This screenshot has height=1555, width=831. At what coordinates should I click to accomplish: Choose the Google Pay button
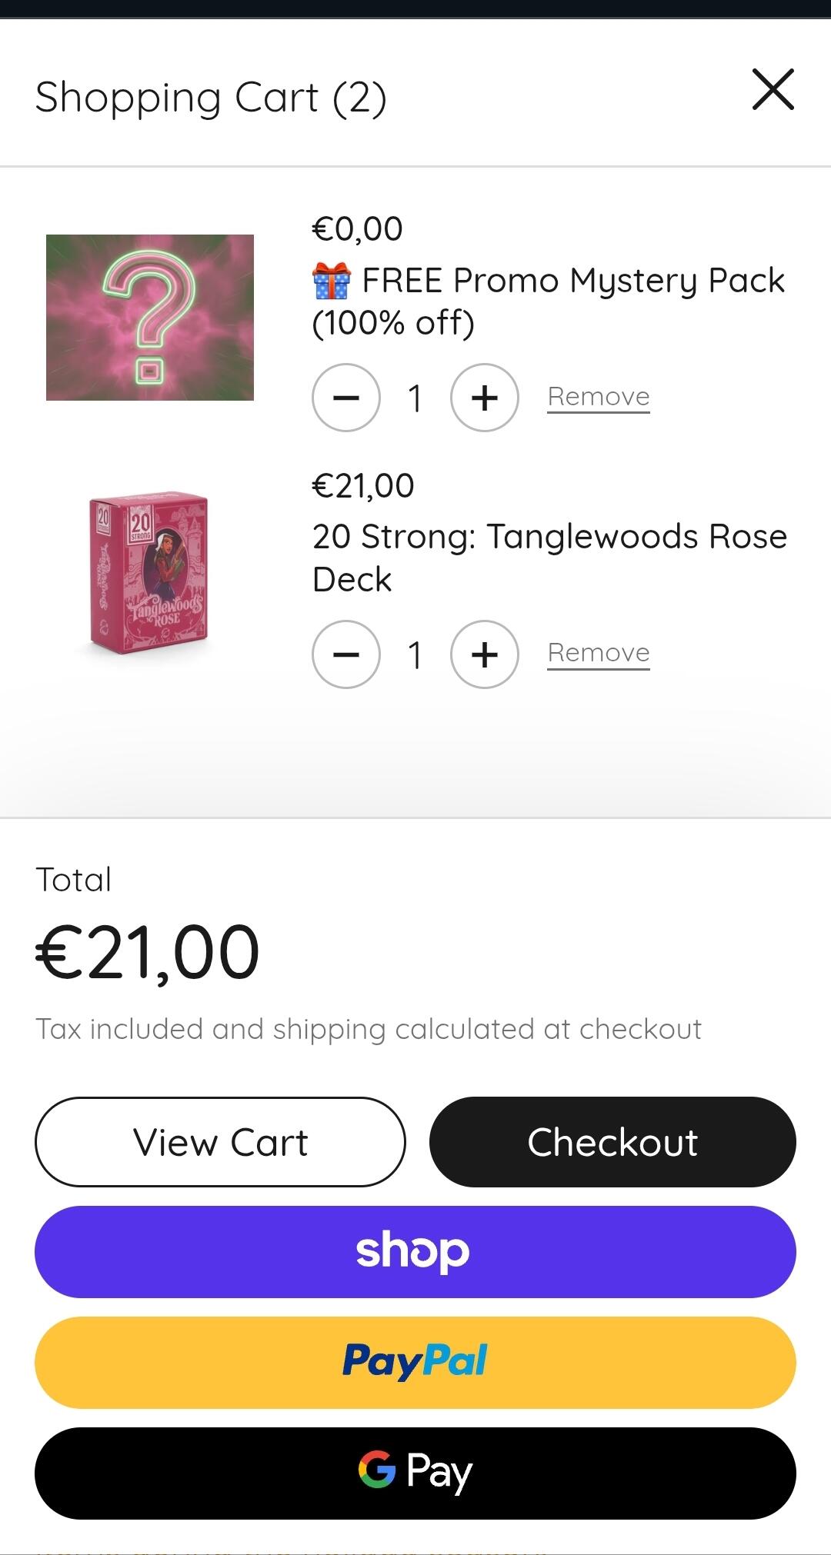(415, 1473)
